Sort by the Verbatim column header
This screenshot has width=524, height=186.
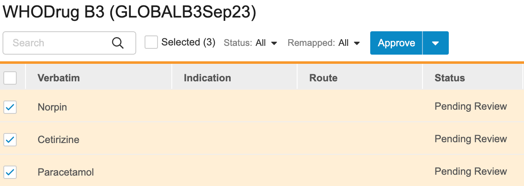59,78
